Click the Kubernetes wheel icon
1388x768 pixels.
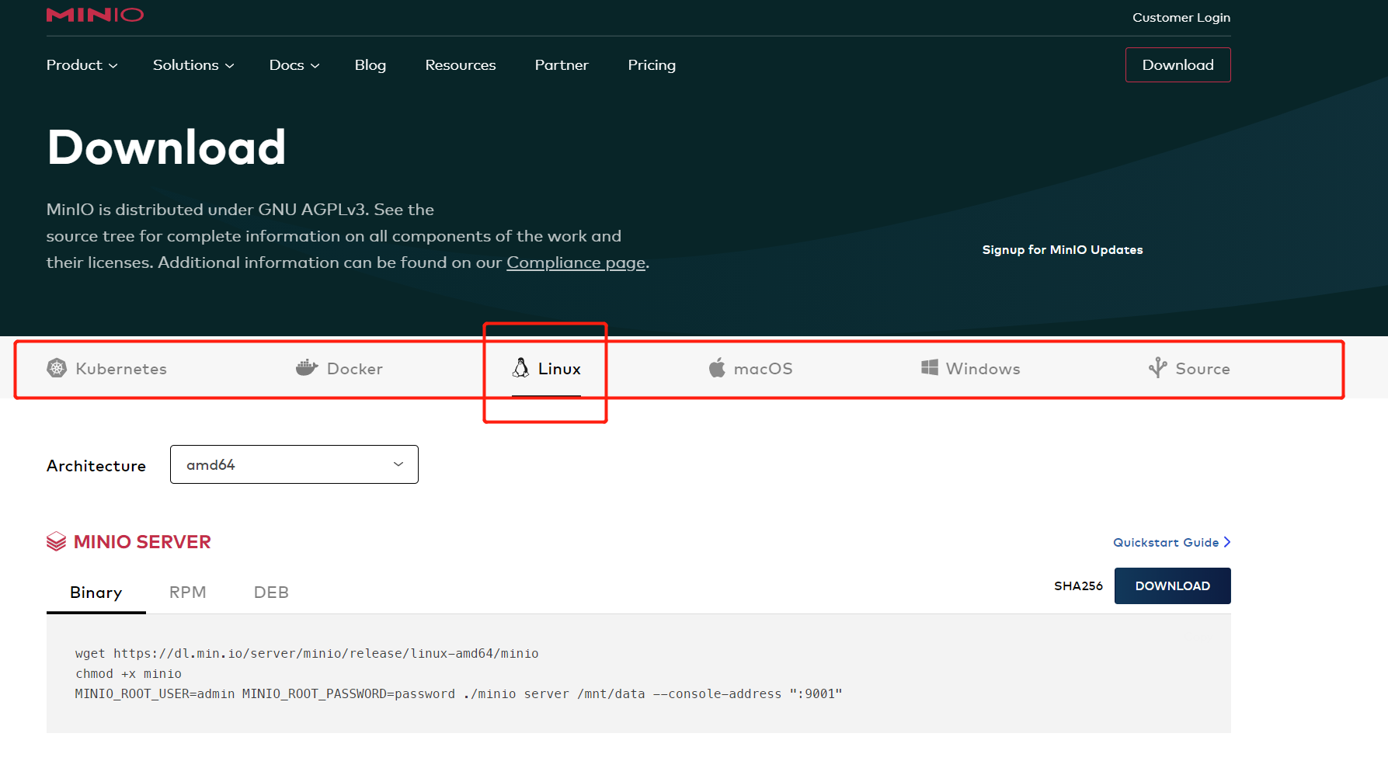click(57, 368)
